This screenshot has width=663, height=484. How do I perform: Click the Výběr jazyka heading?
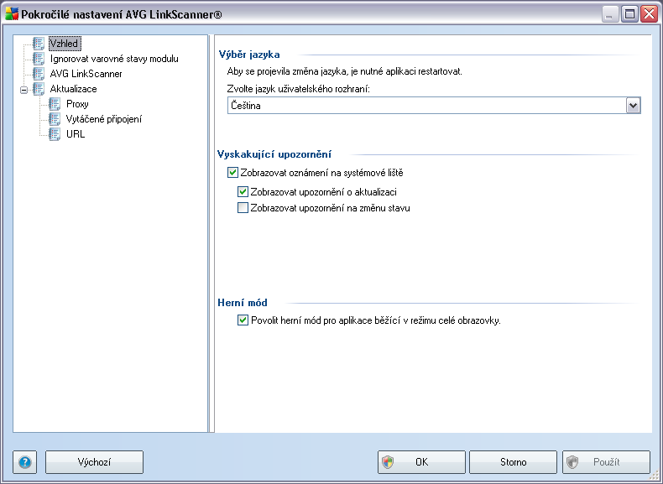click(x=249, y=55)
